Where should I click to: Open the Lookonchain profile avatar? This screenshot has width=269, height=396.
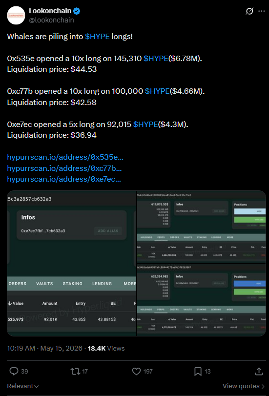tap(16, 16)
